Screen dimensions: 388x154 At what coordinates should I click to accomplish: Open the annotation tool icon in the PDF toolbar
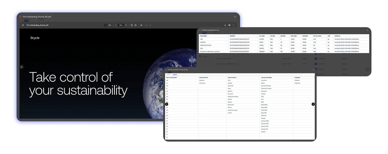click(141, 25)
